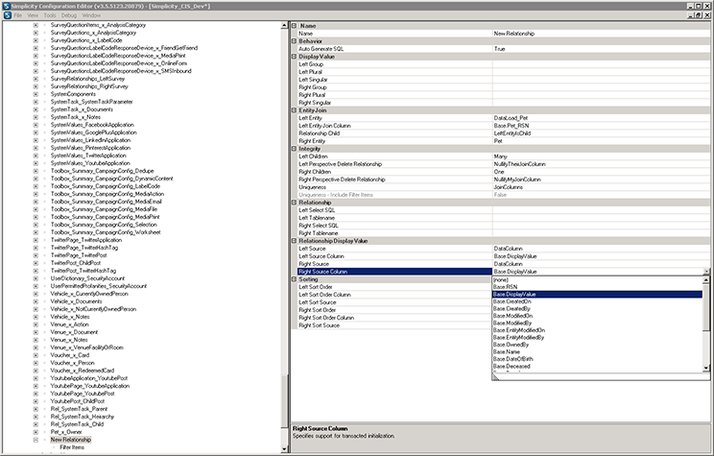Screen dimensions: 714x456
Task: Click Left Entity Join Column value Base.Pet_RSN
Action: pyautogui.click(x=601, y=126)
